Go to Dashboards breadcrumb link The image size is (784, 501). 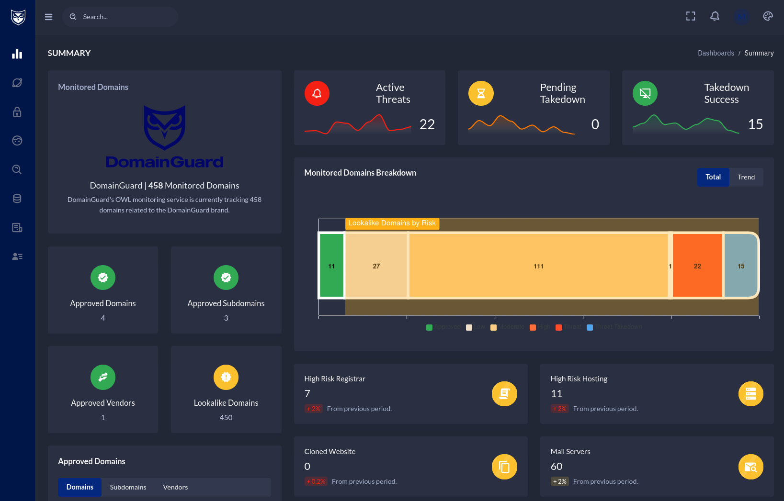716,53
